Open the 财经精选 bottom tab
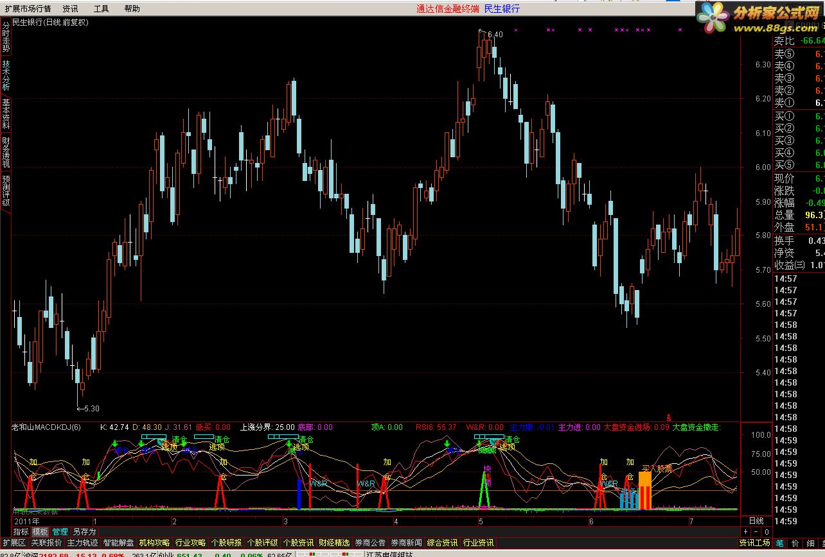Image resolution: width=825 pixels, height=557 pixels. [334, 543]
